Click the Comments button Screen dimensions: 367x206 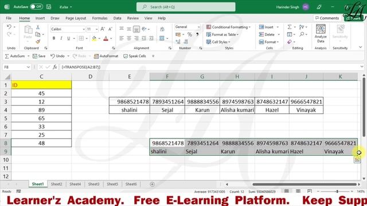click(327, 18)
